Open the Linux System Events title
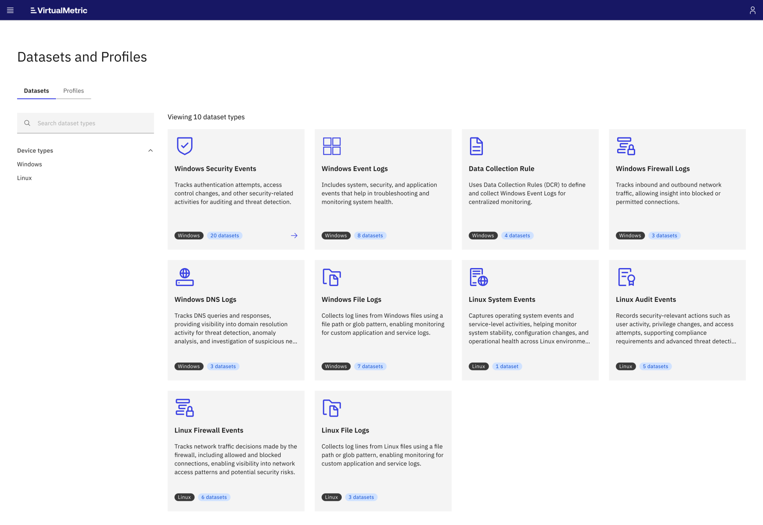 tap(502, 299)
